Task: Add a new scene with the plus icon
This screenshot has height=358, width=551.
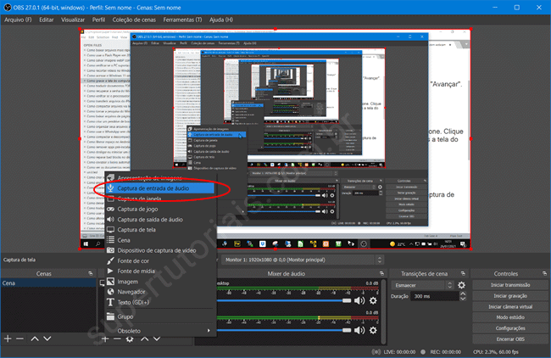Action: tap(8, 338)
